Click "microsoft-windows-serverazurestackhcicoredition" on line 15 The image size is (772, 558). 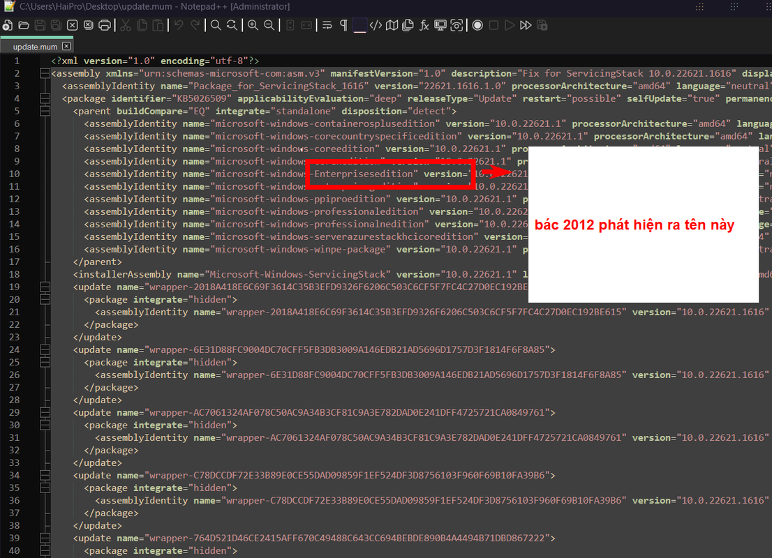point(344,236)
